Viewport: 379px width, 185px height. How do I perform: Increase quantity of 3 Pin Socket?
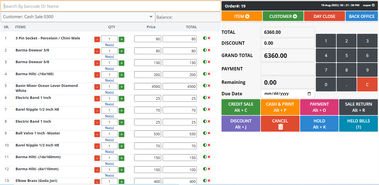pos(122,39)
